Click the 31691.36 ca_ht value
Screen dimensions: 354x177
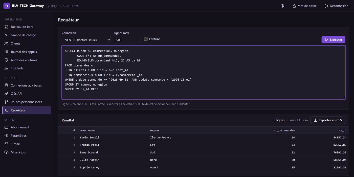[340, 167]
